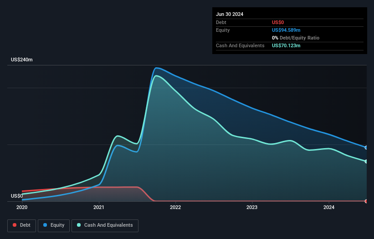
Task: Toggle the Debt legend button
Action: (22, 225)
